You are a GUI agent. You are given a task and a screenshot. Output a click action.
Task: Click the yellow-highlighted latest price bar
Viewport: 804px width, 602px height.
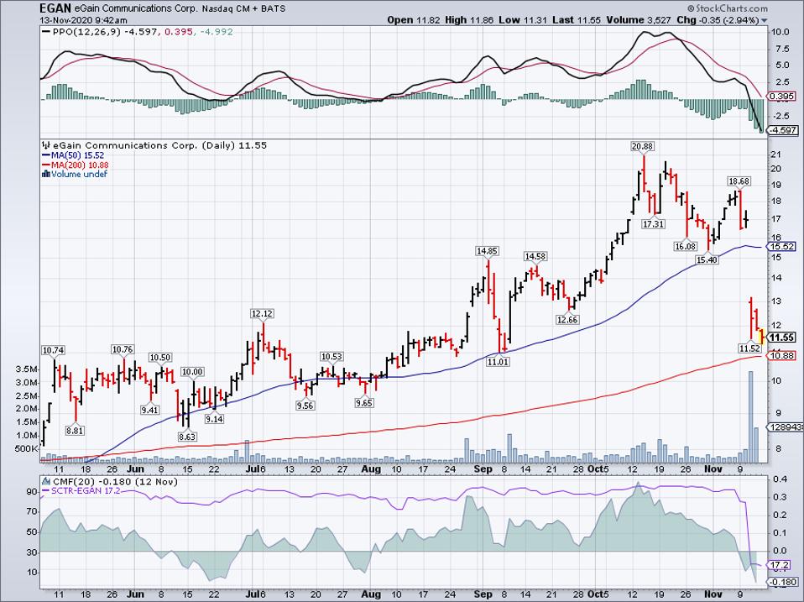point(762,336)
